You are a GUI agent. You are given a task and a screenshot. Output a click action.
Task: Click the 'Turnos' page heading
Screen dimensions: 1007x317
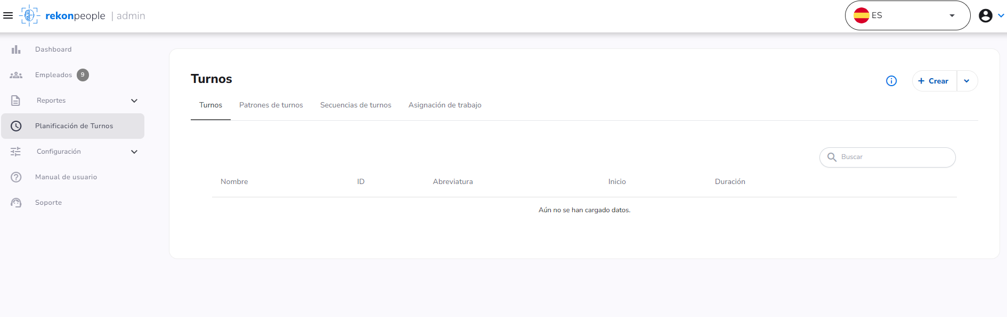(x=212, y=79)
